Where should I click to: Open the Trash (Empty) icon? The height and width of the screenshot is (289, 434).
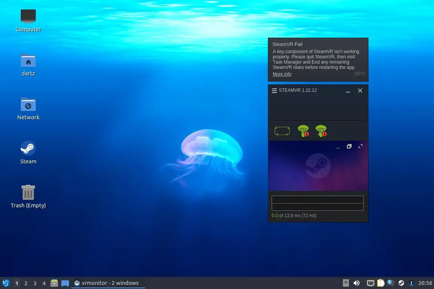28,196
